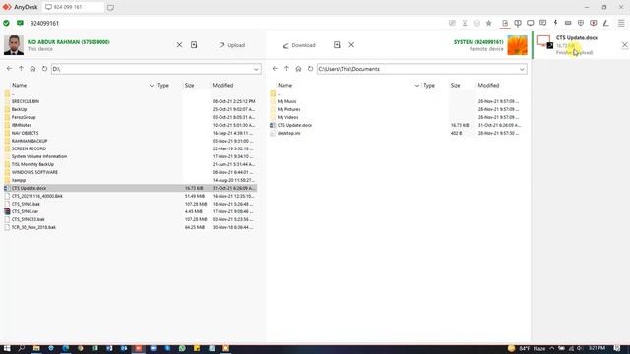
Task: Click the remote device orange flower thumbnail
Action: pos(517,45)
